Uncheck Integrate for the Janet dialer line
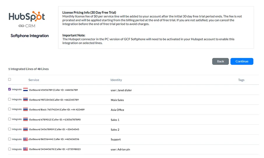 tap(10, 89)
